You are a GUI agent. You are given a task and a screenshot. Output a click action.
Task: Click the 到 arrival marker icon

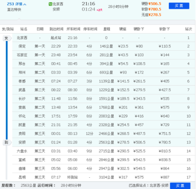pos(7,142)
